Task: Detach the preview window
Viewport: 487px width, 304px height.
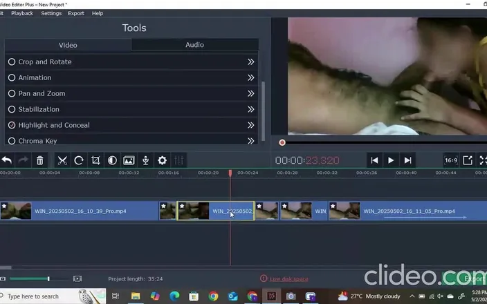Action: point(468,160)
